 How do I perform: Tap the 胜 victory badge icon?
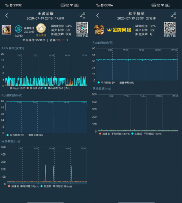(18, 29)
